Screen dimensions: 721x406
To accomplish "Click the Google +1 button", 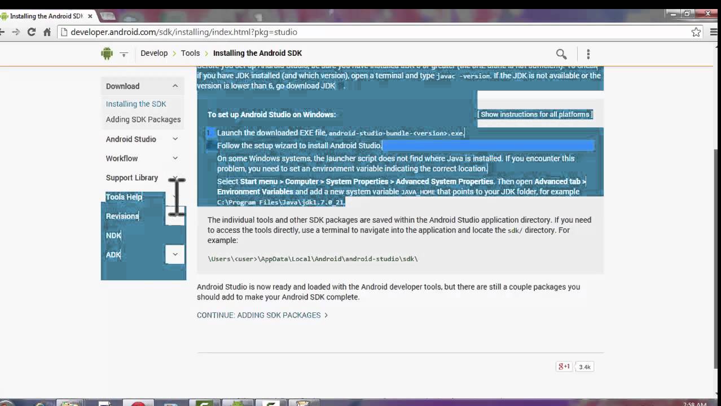I will pyautogui.click(x=564, y=367).
